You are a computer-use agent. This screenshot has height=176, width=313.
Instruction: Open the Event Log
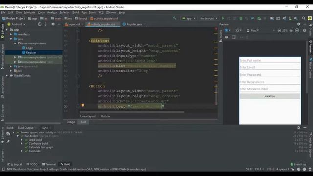298,164
